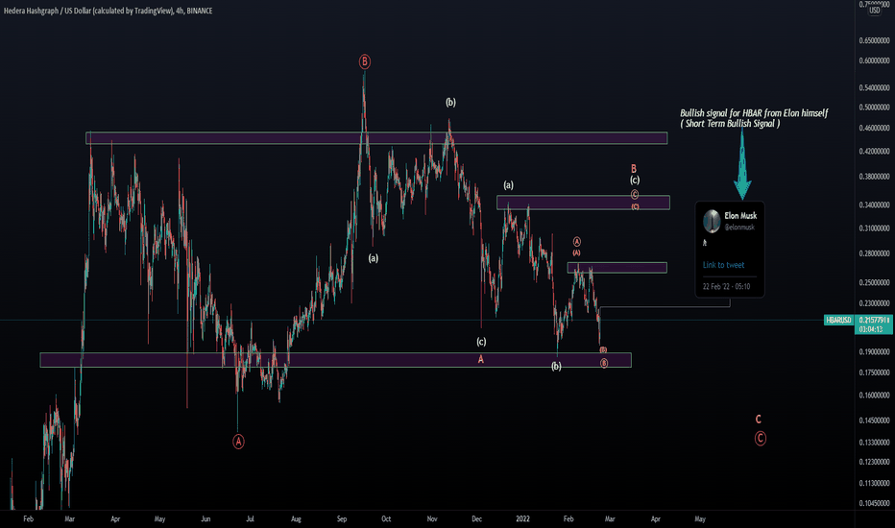Screen dimensions: 895x528
Task: Open the 'Link to tweet' hyperlink
Action: click(723, 265)
